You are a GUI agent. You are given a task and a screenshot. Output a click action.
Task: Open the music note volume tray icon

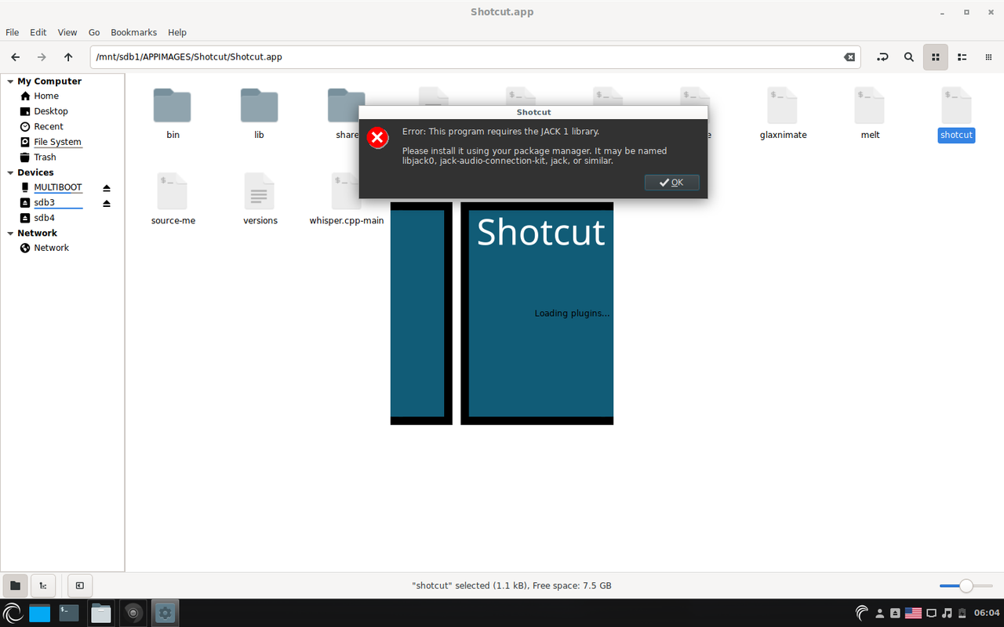pos(947,613)
